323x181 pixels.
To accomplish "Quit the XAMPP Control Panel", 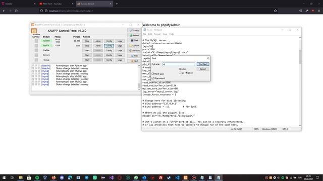I will coord(134,61).
